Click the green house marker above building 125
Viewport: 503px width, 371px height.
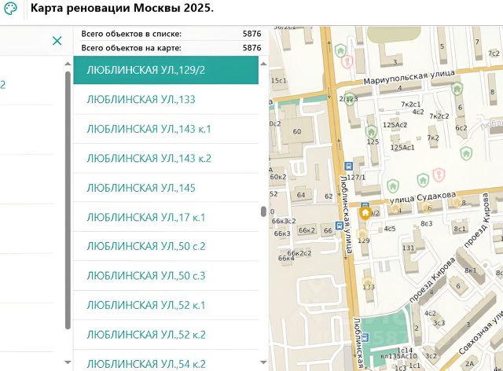pyautogui.click(x=372, y=131)
